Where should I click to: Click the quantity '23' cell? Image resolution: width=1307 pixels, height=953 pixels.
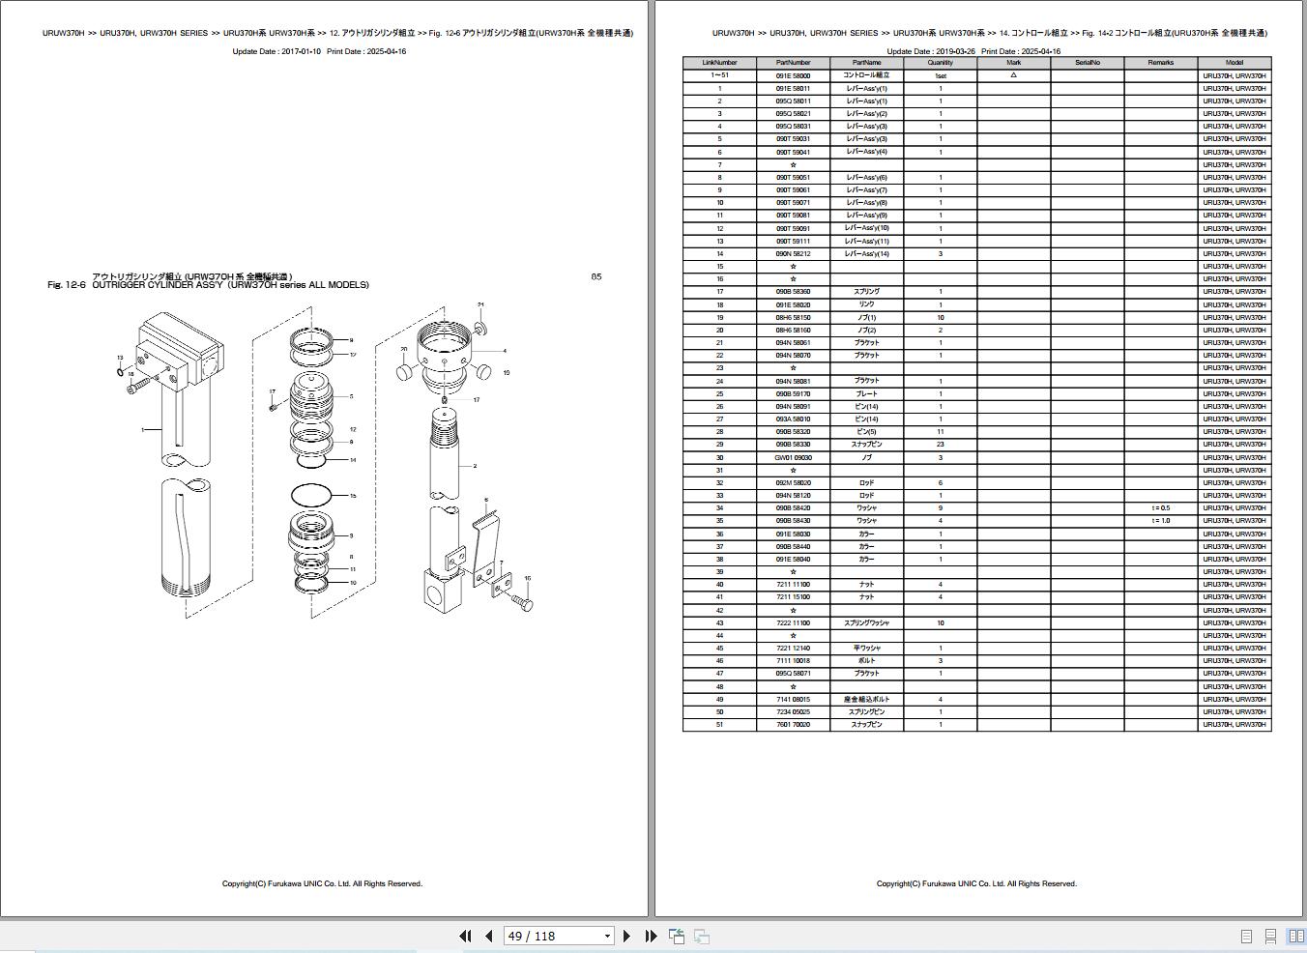point(940,445)
